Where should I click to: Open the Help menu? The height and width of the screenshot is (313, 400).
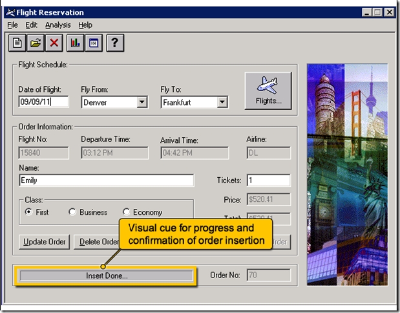[x=85, y=25]
